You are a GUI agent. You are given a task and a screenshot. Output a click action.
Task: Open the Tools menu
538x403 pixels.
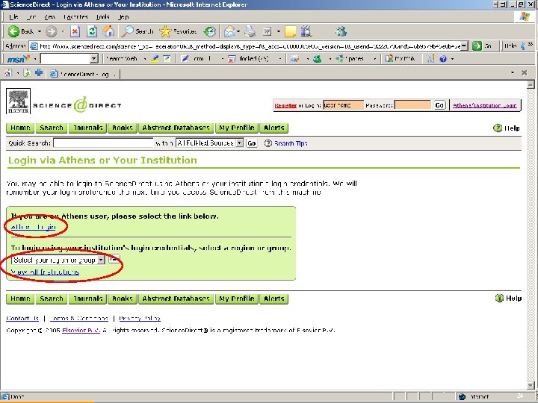click(x=102, y=16)
